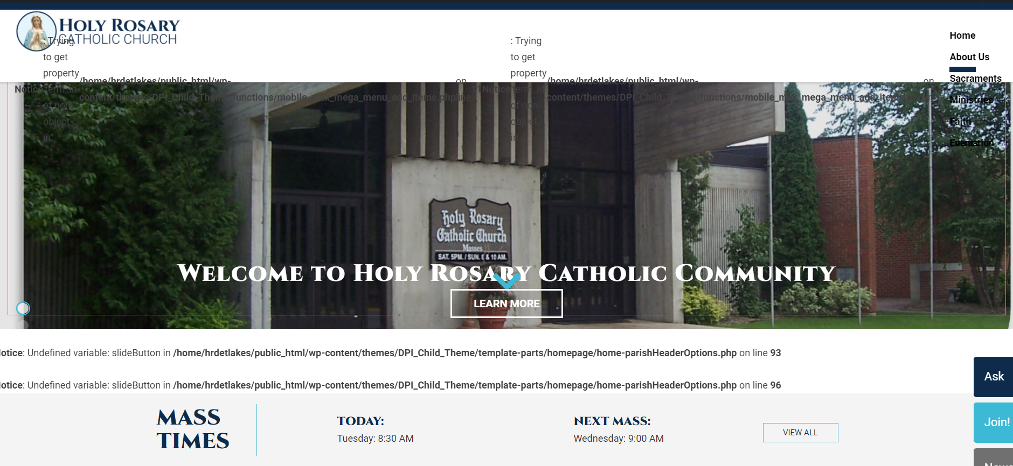This screenshot has width=1013, height=466.
Task: Click the Mass Times heading
Action: [x=192, y=429]
